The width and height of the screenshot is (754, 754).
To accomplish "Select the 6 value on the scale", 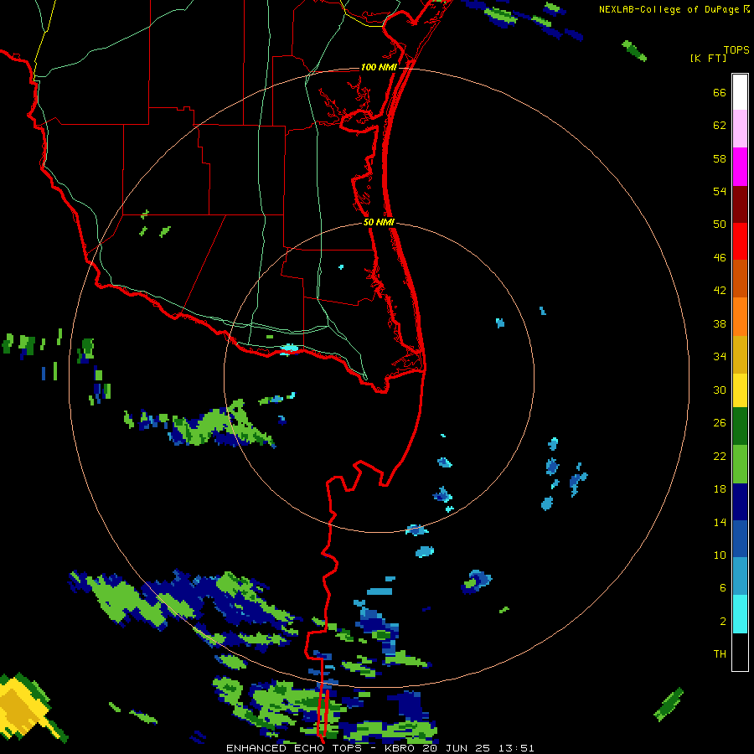I will (x=722, y=588).
